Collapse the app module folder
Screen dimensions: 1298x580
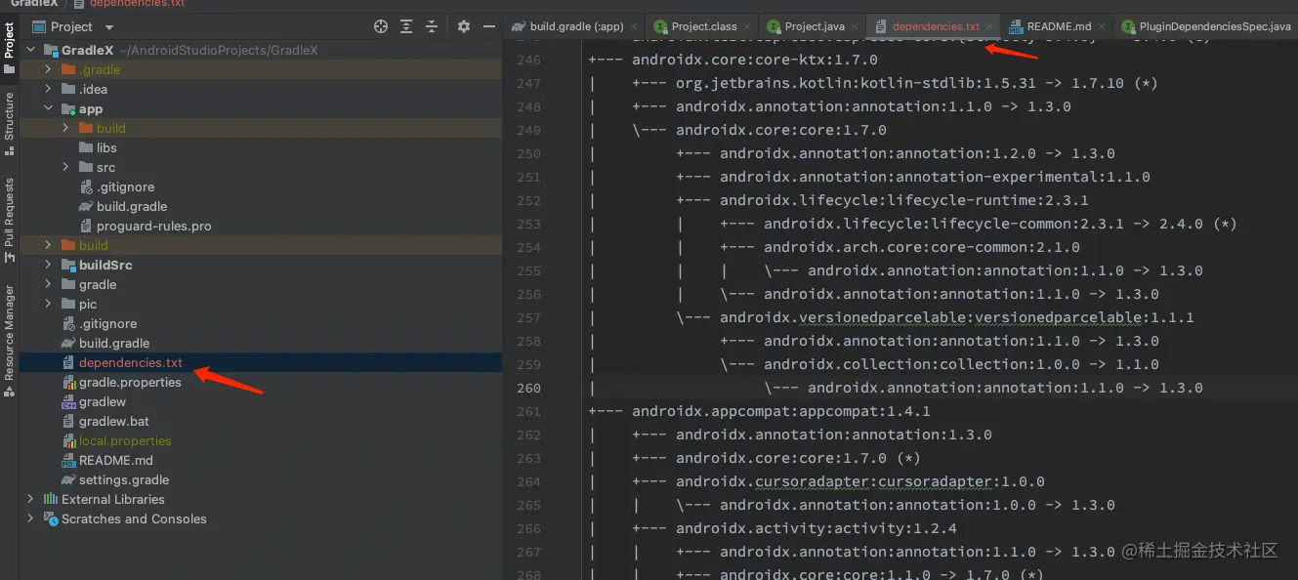[48, 108]
